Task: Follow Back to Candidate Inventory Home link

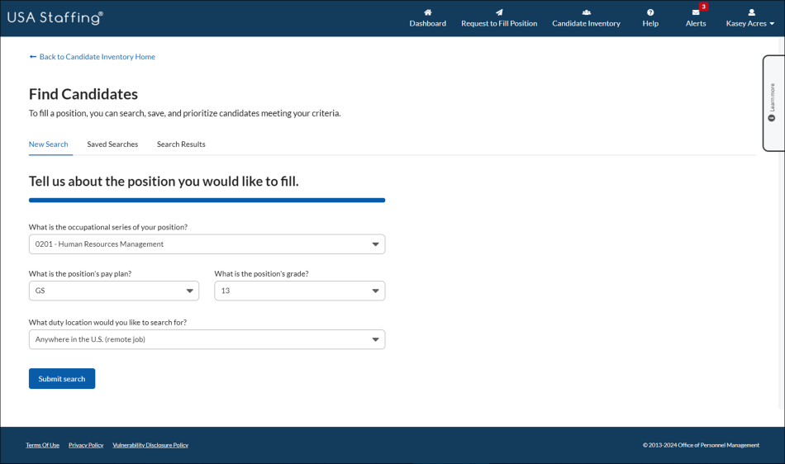Action: click(x=98, y=56)
